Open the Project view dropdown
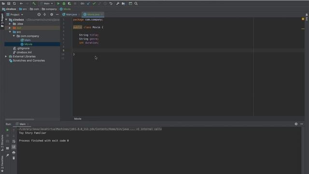Viewport: 309px width, 174px height. coord(15,14)
